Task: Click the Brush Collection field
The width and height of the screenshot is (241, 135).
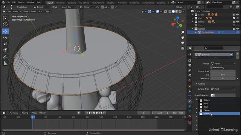Action: coord(223,95)
